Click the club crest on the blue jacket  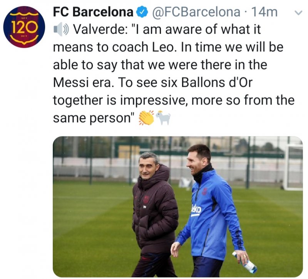coord(204,191)
